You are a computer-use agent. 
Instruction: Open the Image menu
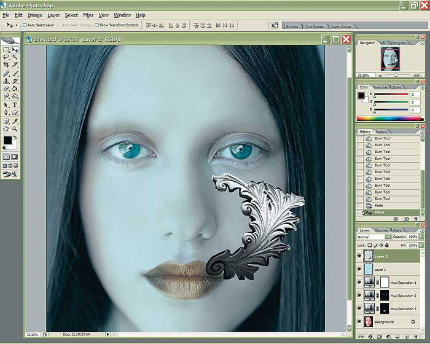(x=35, y=15)
